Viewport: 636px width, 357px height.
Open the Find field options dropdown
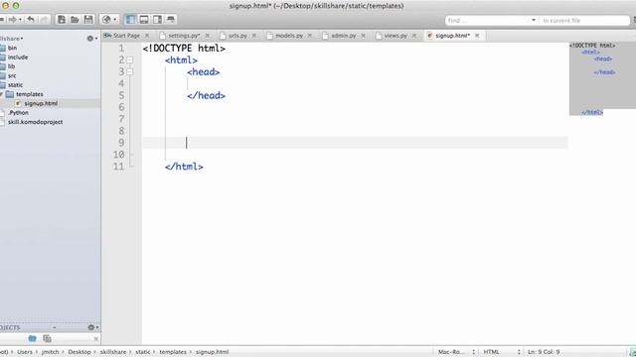[x=534, y=20]
